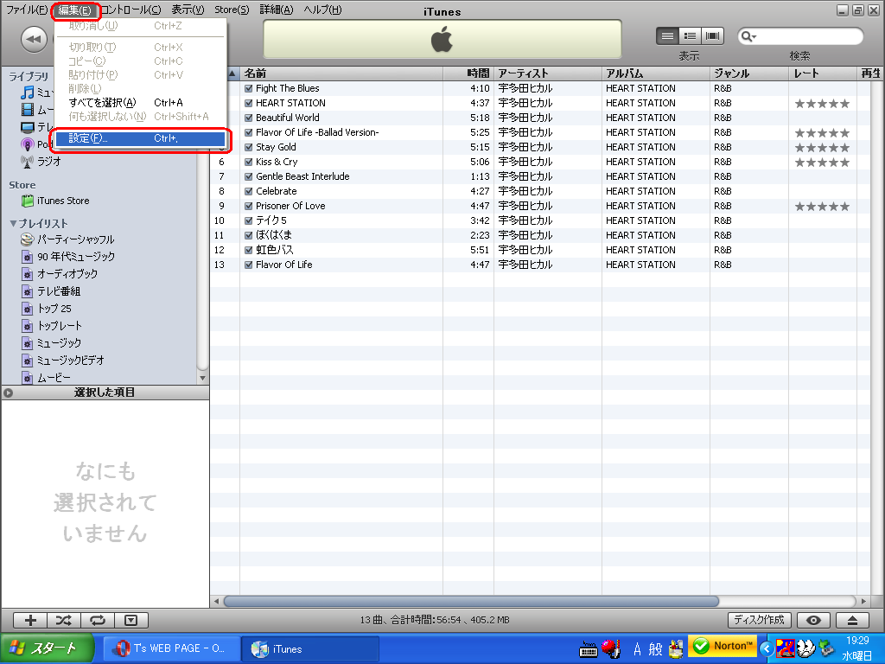Choose 設定 from the edit menu

click(x=140, y=138)
